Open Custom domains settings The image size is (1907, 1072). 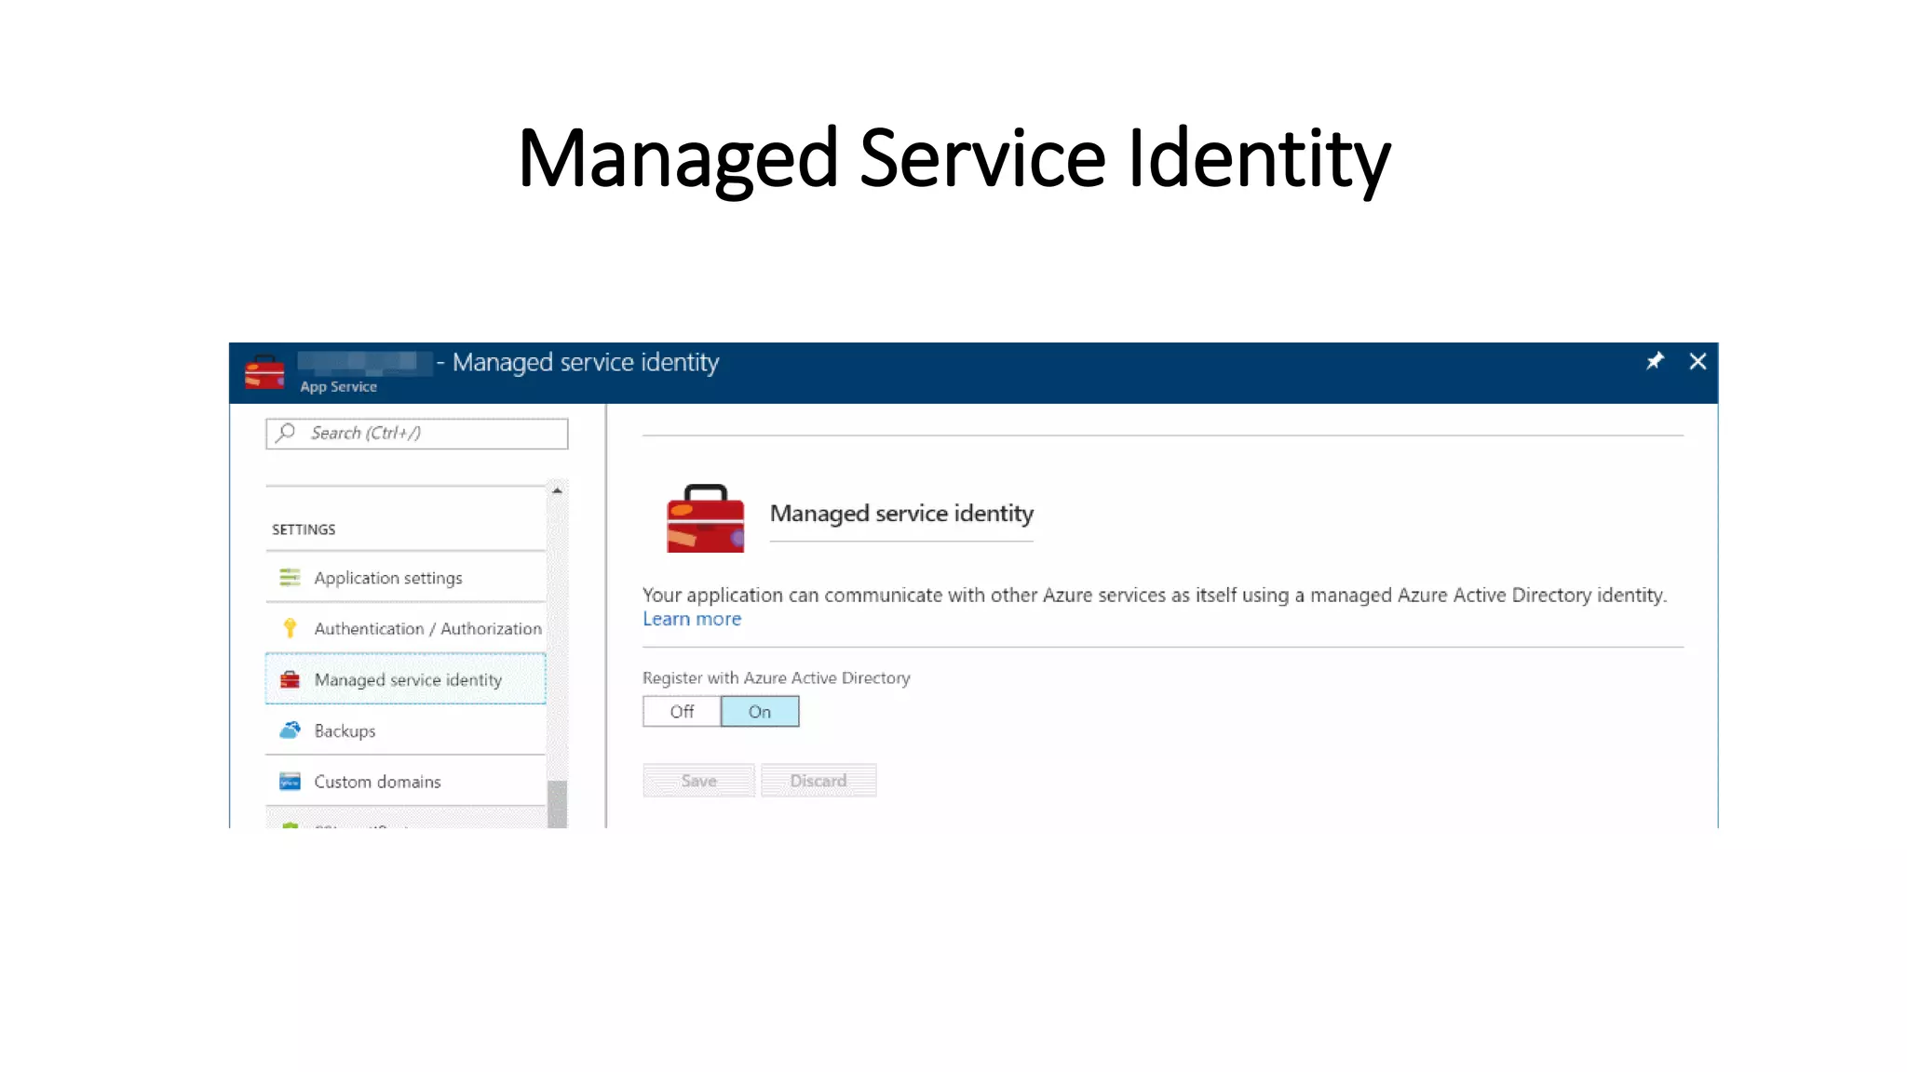(x=406, y=782)
